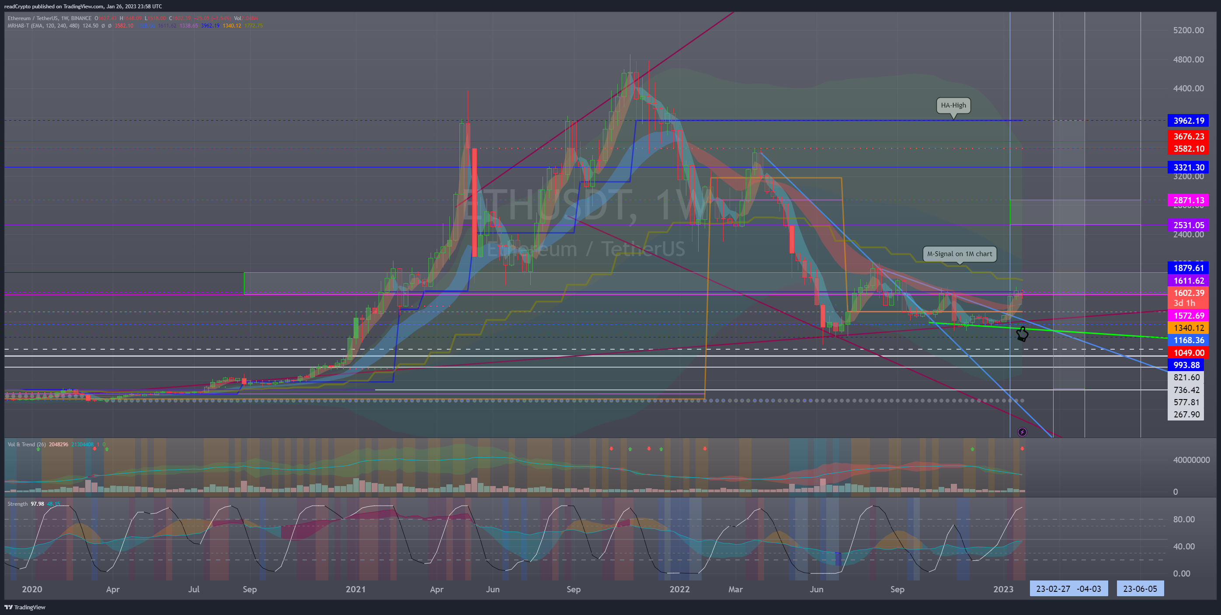Click the 5200.00 price scale value
The width and height of the screenshot is (1221, 615).
click(1188, 30)
